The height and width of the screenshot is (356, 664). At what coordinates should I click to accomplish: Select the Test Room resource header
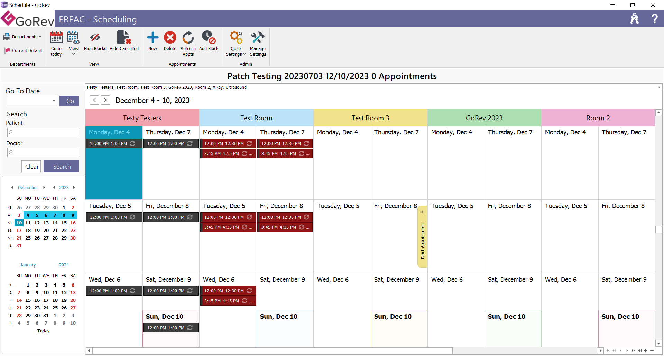coord(256,118)
